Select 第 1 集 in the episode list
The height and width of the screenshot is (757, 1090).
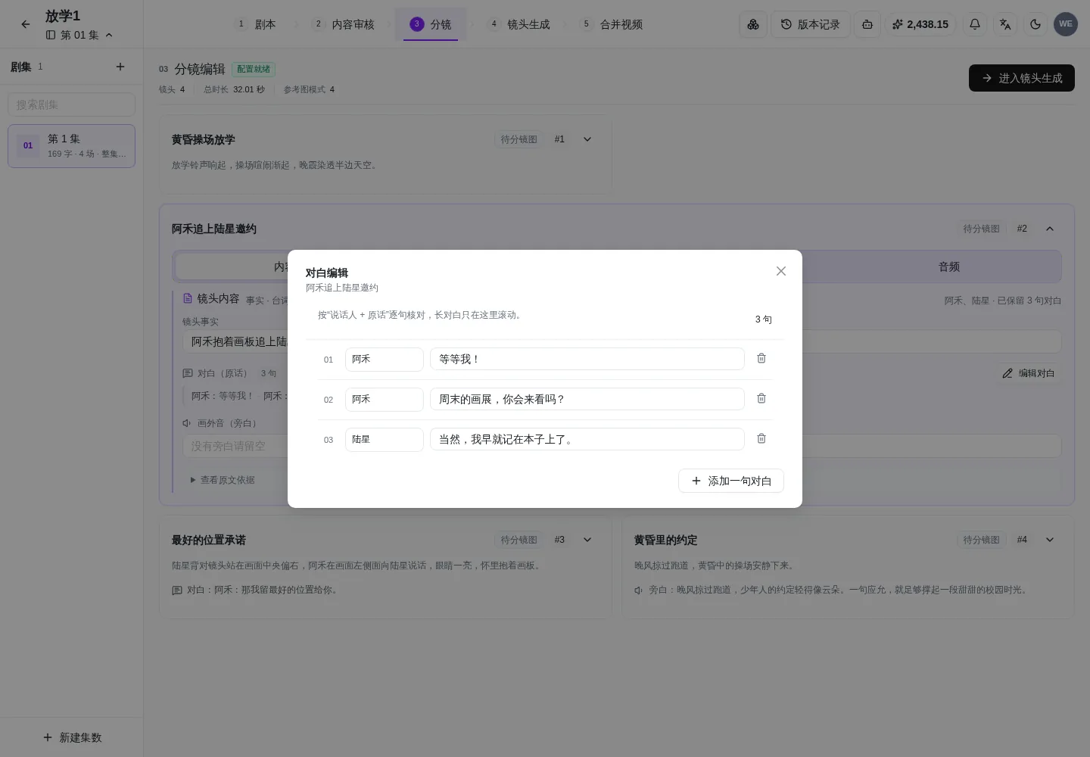[x=71, y=145]
